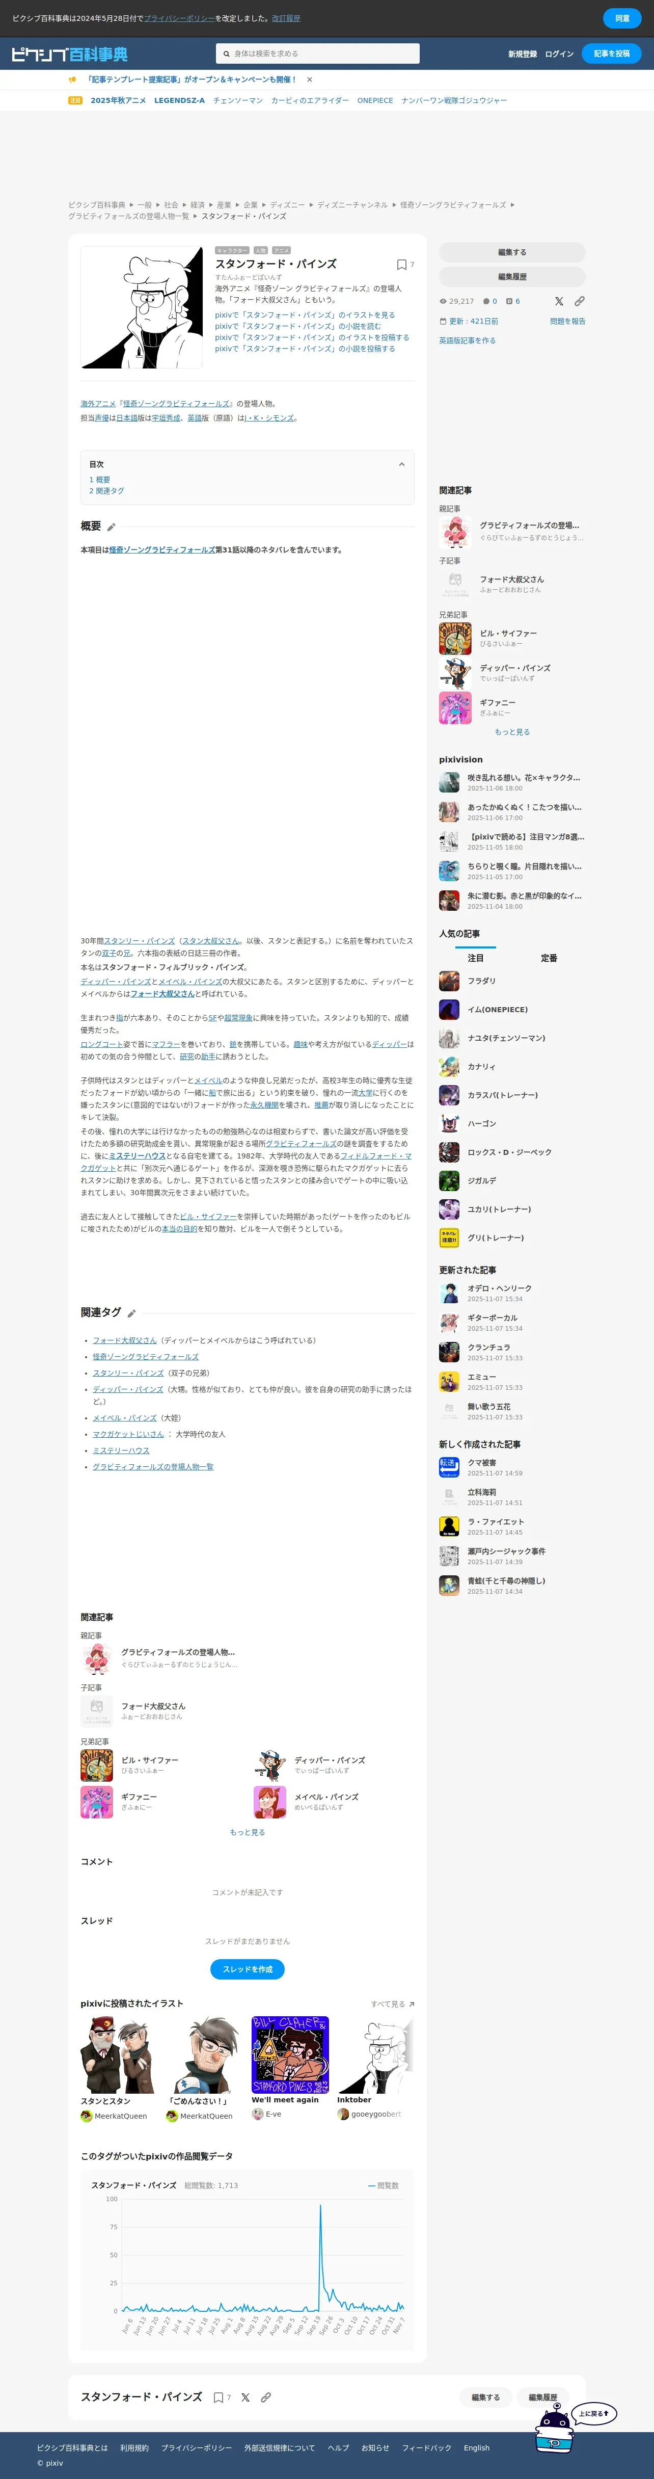Screen dimensions: 654x2479
Task: Switch to the 定番 popular articles tab
Action: (x=549, y=959)
